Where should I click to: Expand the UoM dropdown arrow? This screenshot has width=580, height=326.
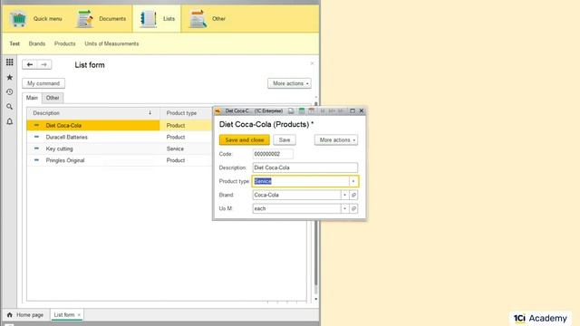344,208
